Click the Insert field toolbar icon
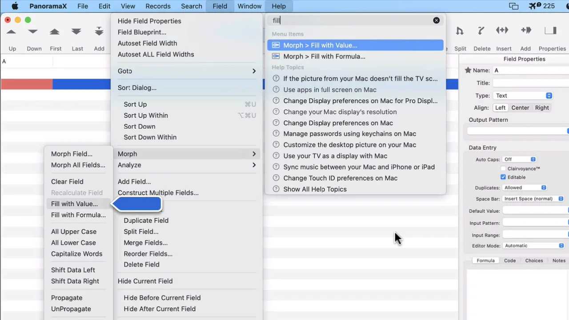This screenshot has width=569, height=320. [502, 30]
